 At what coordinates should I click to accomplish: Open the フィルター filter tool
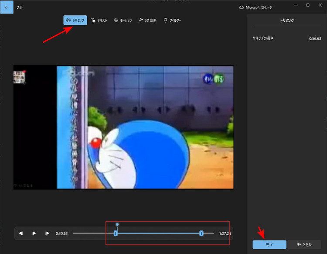172,21
